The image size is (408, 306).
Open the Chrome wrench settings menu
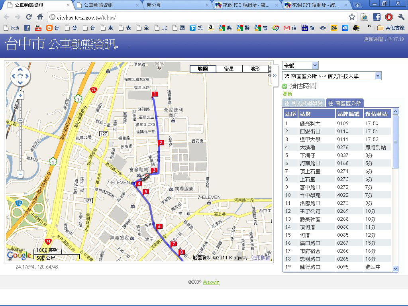point(401,17)
